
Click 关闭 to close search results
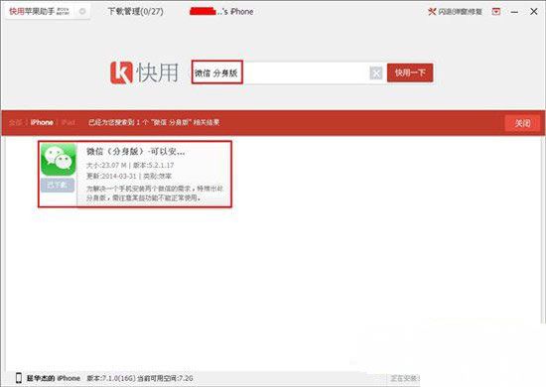tap(522, 123)
